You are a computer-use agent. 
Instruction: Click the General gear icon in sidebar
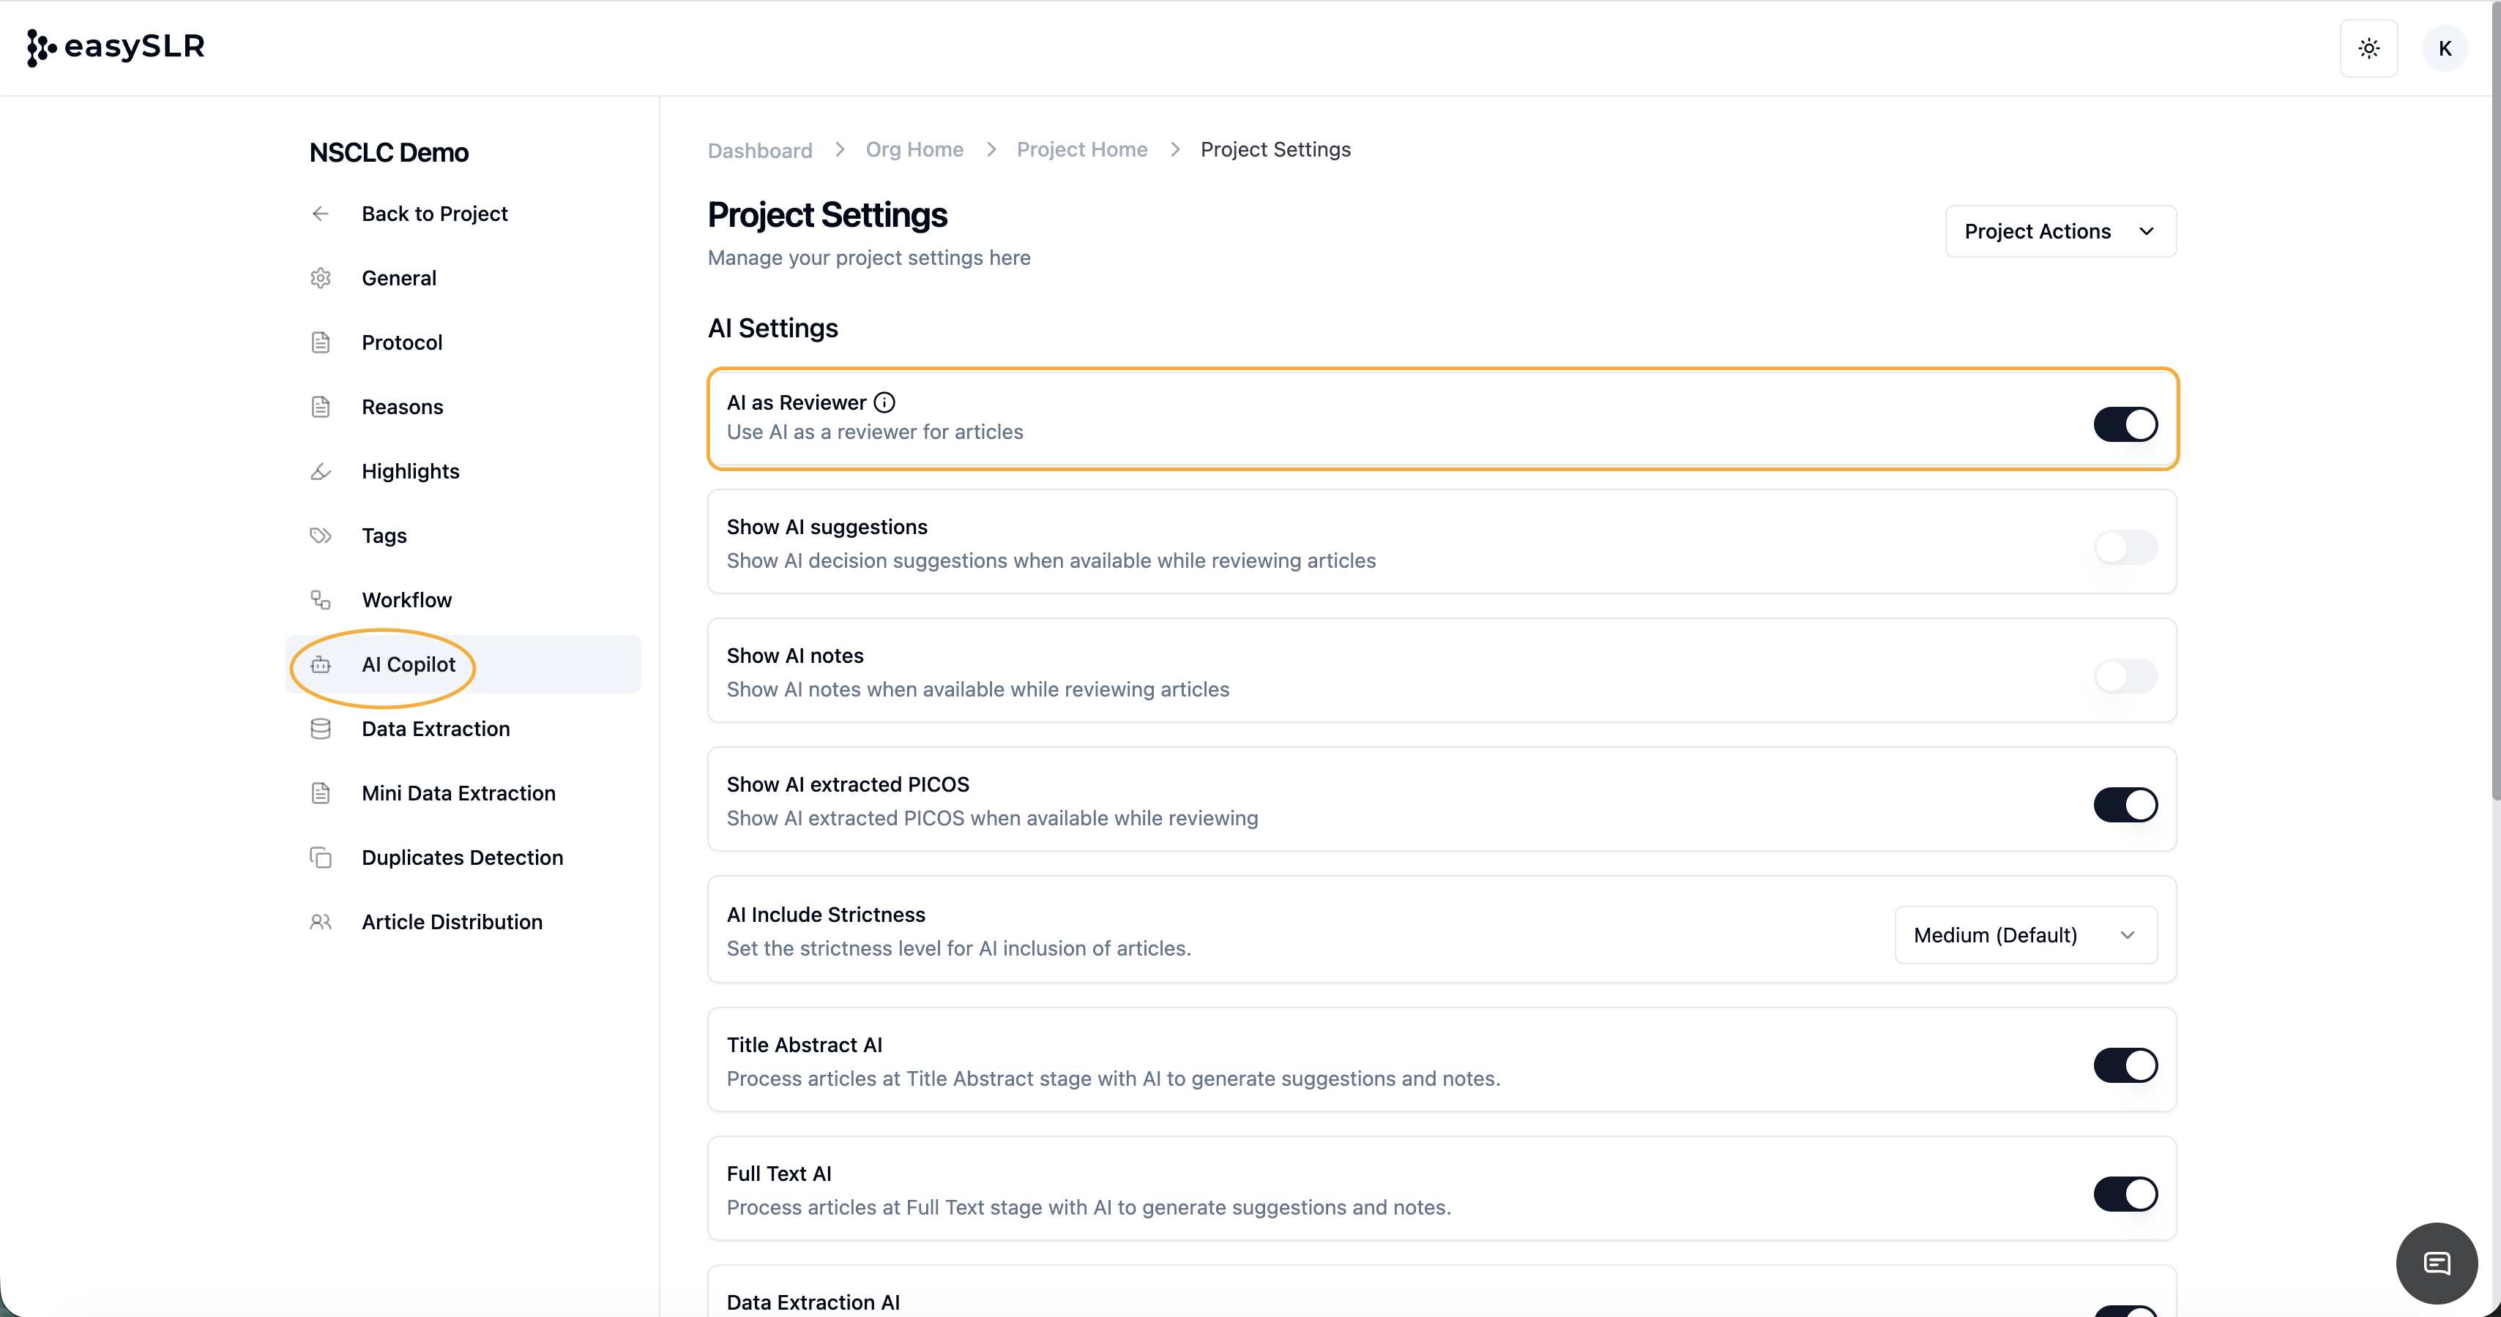coord(321,279)
